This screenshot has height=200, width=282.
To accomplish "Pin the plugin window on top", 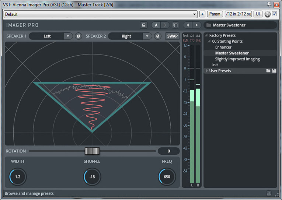I will pos(269,5).
